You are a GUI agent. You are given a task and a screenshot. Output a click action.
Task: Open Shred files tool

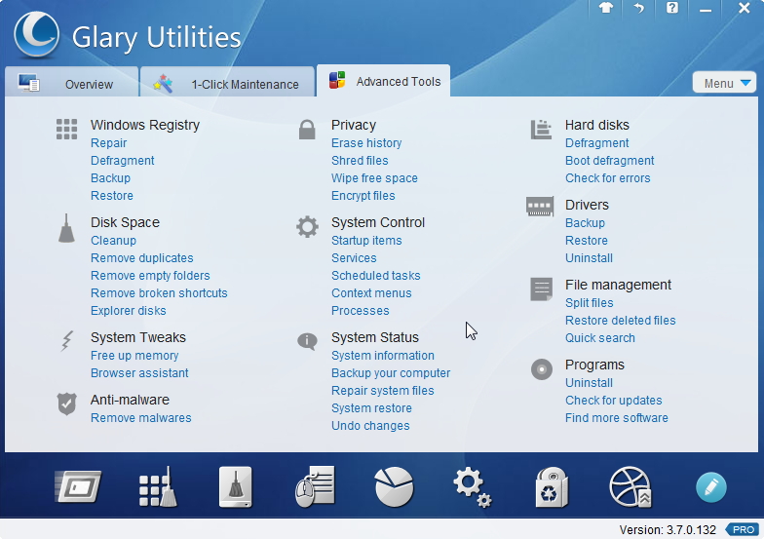tap(360, 161)
